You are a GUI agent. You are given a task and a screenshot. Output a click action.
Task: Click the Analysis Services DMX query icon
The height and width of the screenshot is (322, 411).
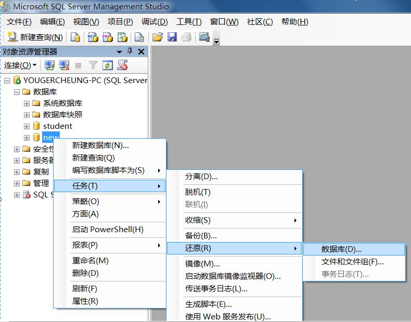pos(107,37)
